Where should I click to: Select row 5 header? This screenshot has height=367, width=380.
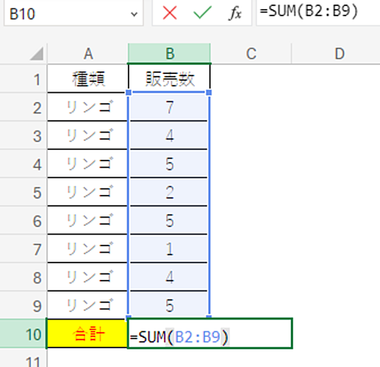click(x=23, y=192)
